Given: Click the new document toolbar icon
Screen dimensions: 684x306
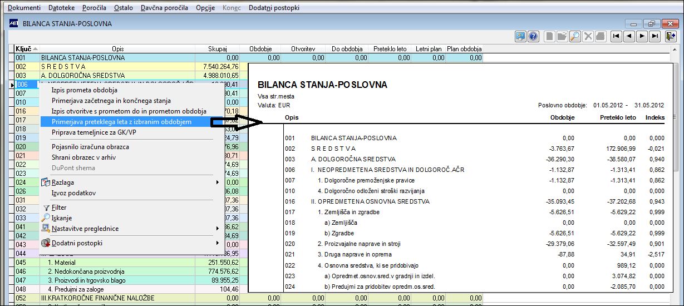Looking at the screenshot, I should (550, 36).
